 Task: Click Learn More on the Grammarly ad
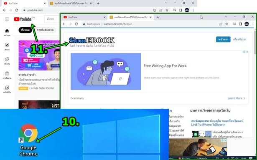click(x=236, y=98)
